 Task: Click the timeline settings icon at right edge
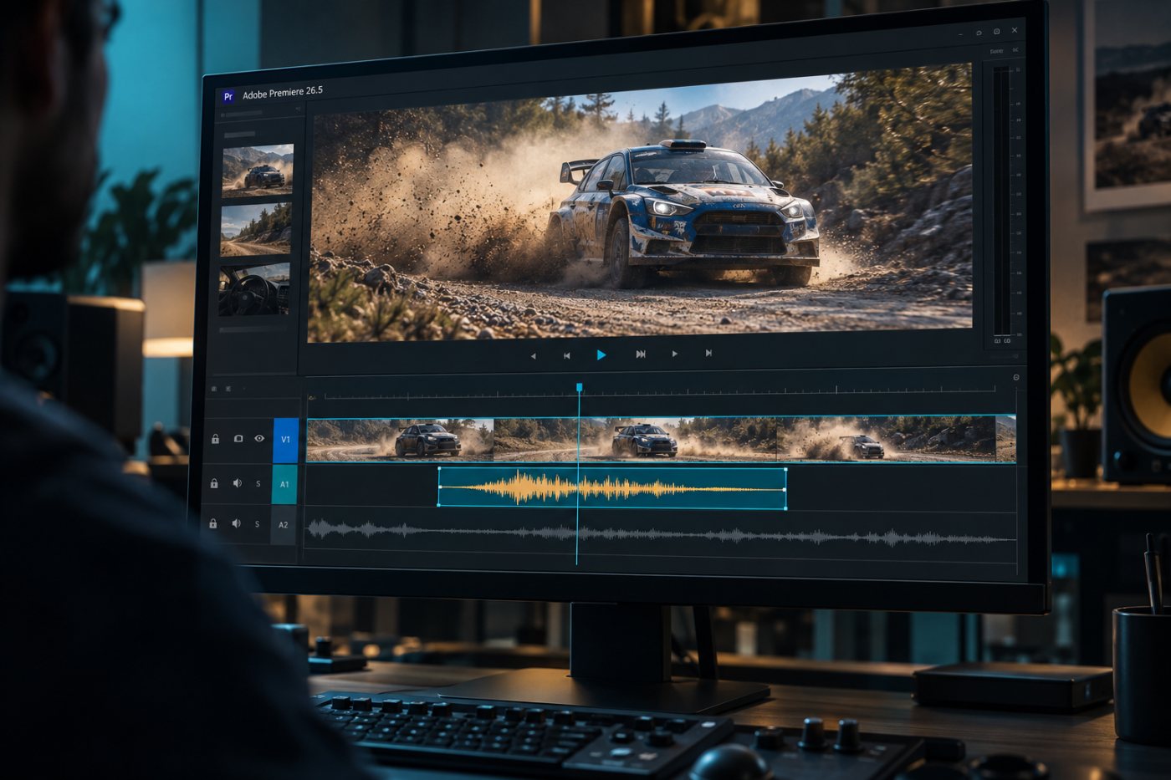point(1016,378)
